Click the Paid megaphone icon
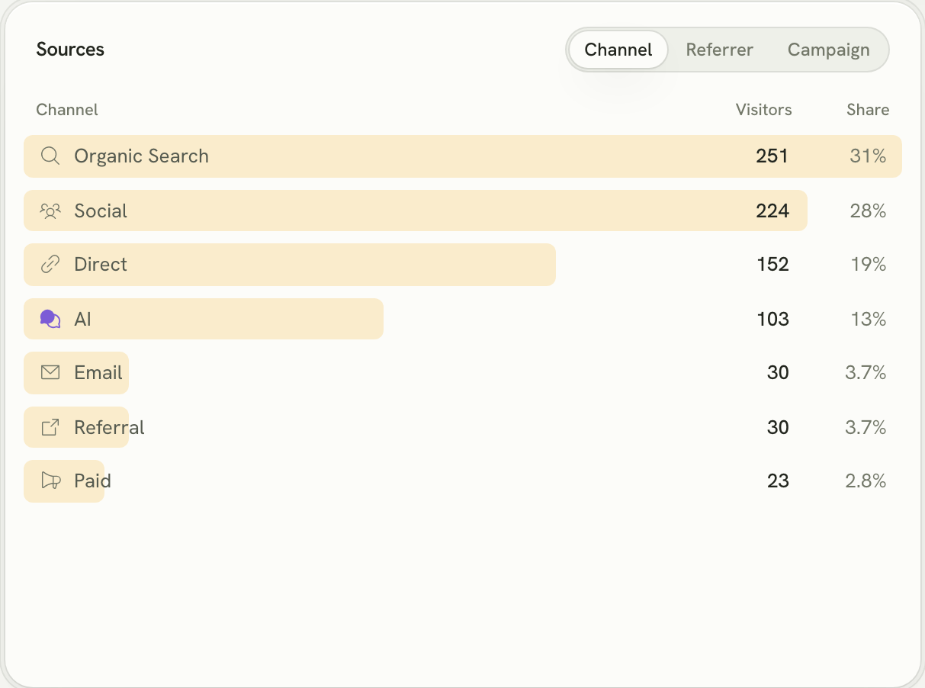Image resolution: width=925 pixels, height=688 pixels. (x=50, y=481)
